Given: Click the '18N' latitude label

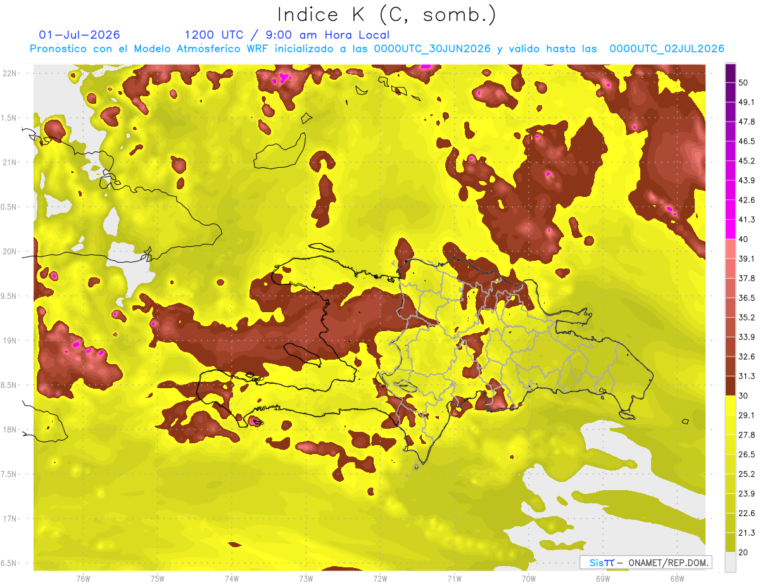Looking at the screenshot, I should pos(9,430).
